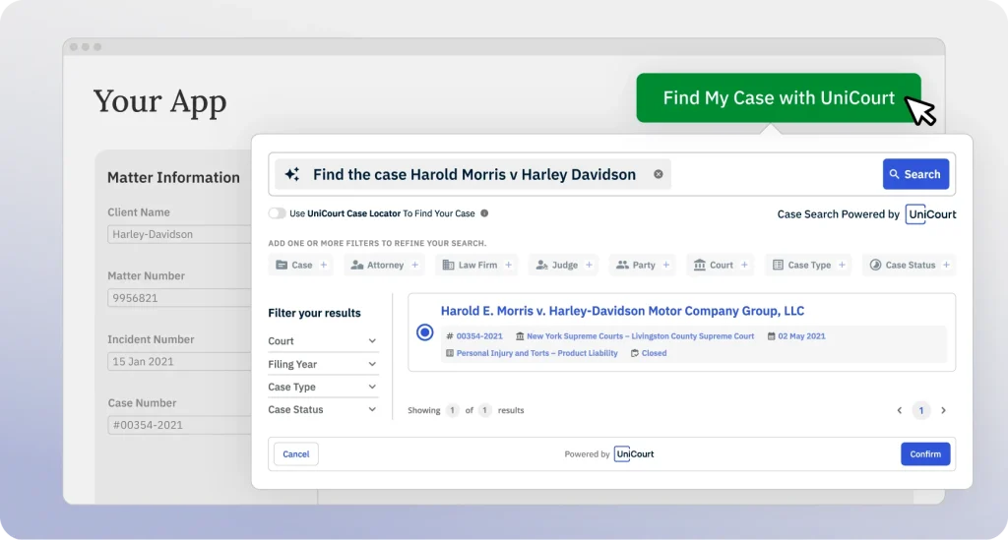
Task: Add an Attorney filter chip
Action: coord(385,265)
